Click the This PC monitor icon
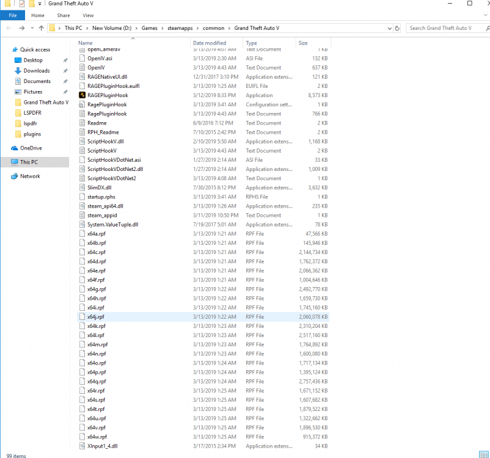 [x=15, y=162]
